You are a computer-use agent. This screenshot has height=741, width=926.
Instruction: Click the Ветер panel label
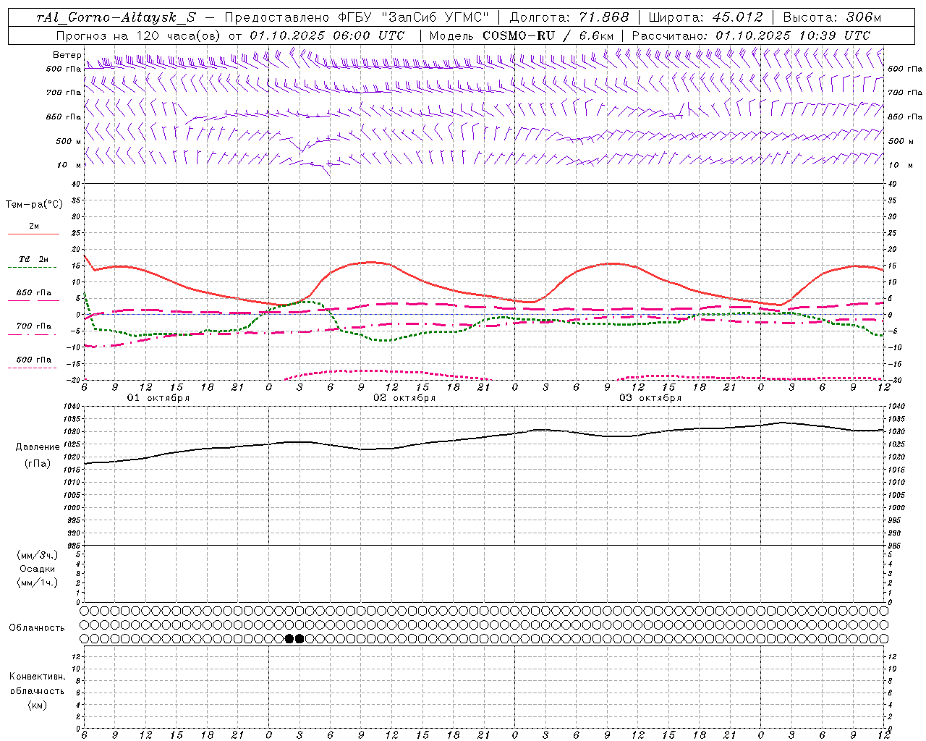coord(67,55)
